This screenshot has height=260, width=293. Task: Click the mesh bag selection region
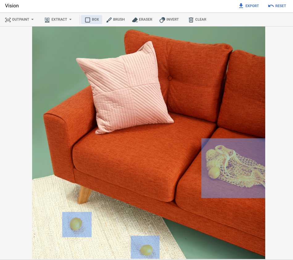coord(233,168)
